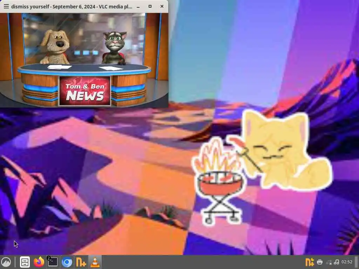The image size is (359, 269).
Task: Open the orange N+ app in taskbar
Action: click(x=81, y=262)
